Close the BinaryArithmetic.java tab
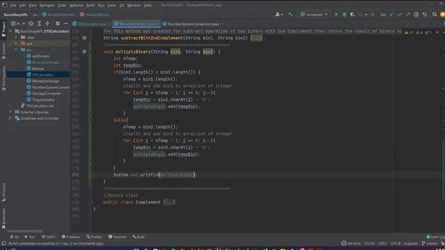 coord(158,24)
